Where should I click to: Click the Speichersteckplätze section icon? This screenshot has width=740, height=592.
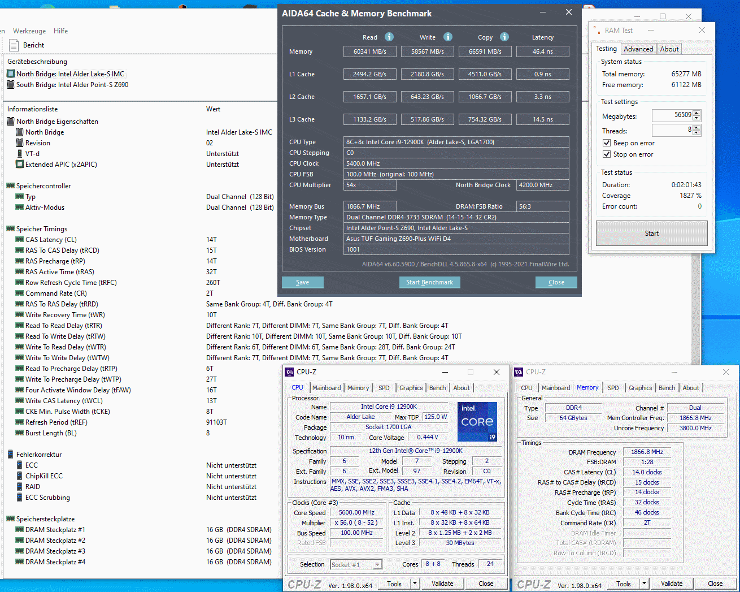pos(11,519)
